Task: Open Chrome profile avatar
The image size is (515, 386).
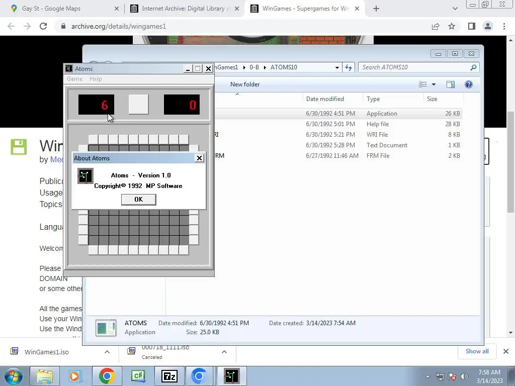Action: 488,26
